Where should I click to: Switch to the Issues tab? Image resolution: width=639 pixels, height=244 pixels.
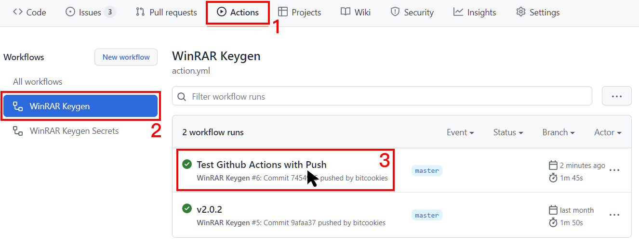pos(90,13)
